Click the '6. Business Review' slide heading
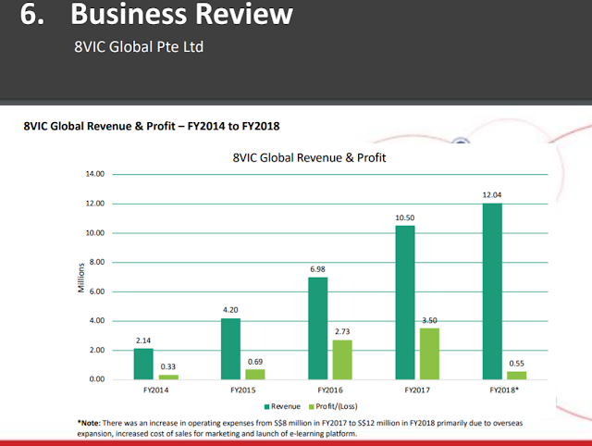Screen dimensions: 592x446 (x=156, y=14)
